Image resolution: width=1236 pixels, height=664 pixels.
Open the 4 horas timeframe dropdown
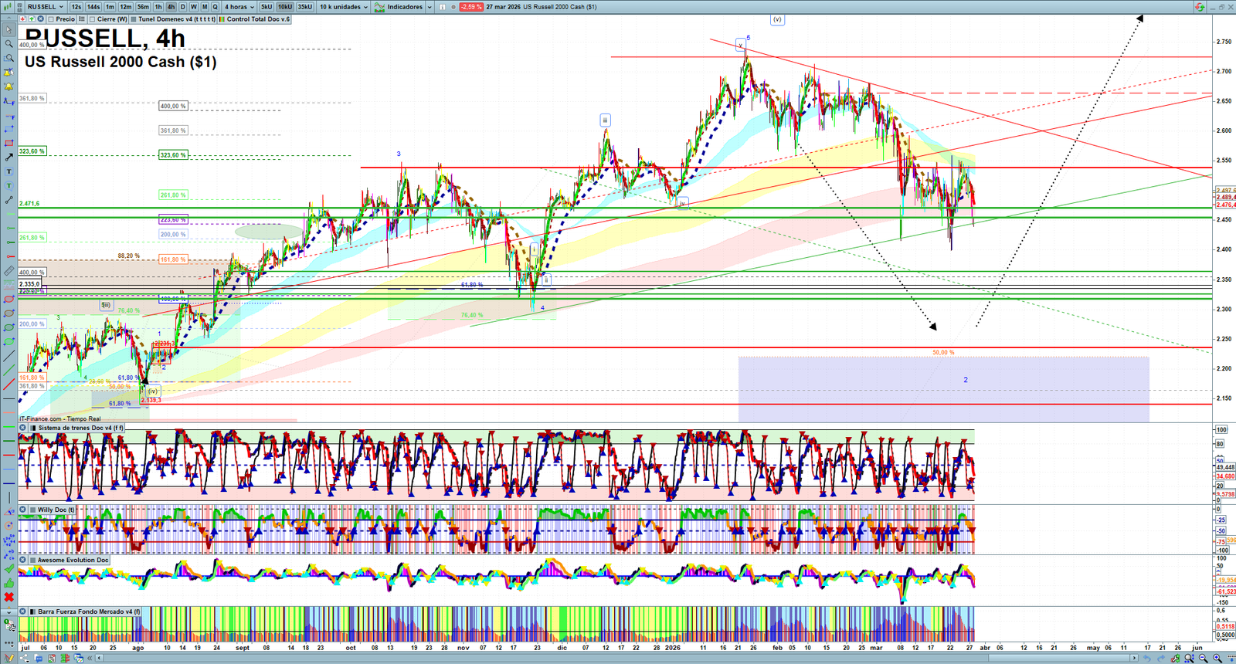pyautogui.click(x=239, y=7)
